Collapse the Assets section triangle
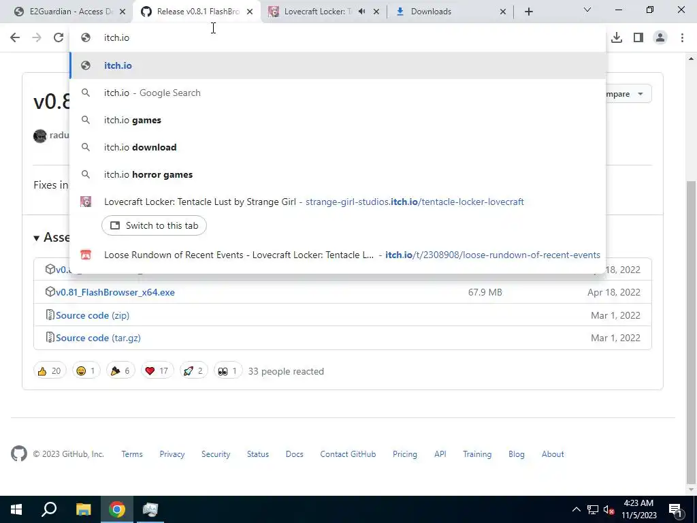This screenshot has width=697, height=523. 37,238
